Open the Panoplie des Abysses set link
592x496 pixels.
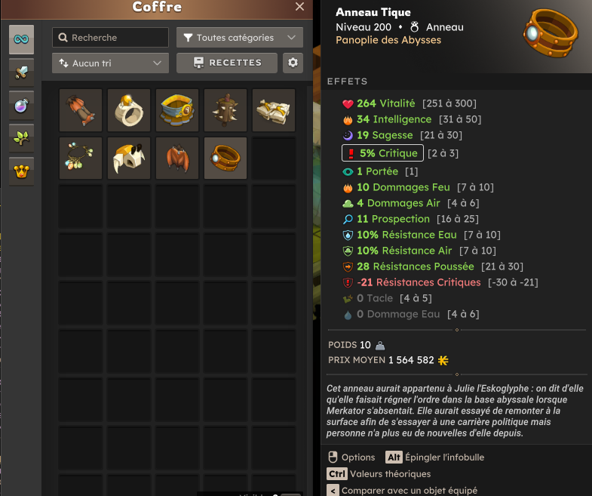pos(388,40)
